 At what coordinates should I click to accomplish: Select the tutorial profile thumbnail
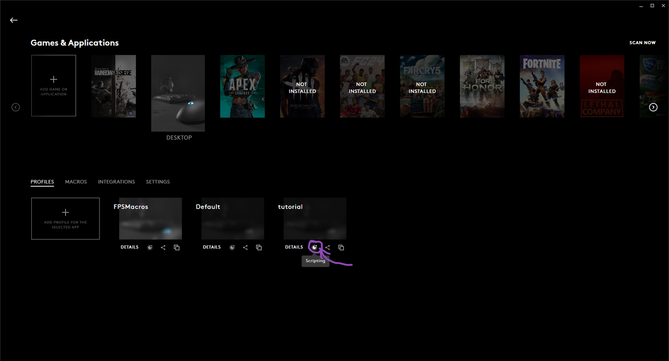tap(315, 218)
